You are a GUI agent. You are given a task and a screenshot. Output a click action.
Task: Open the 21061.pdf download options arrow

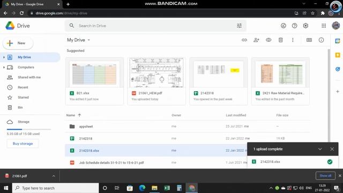click(54, 176)
